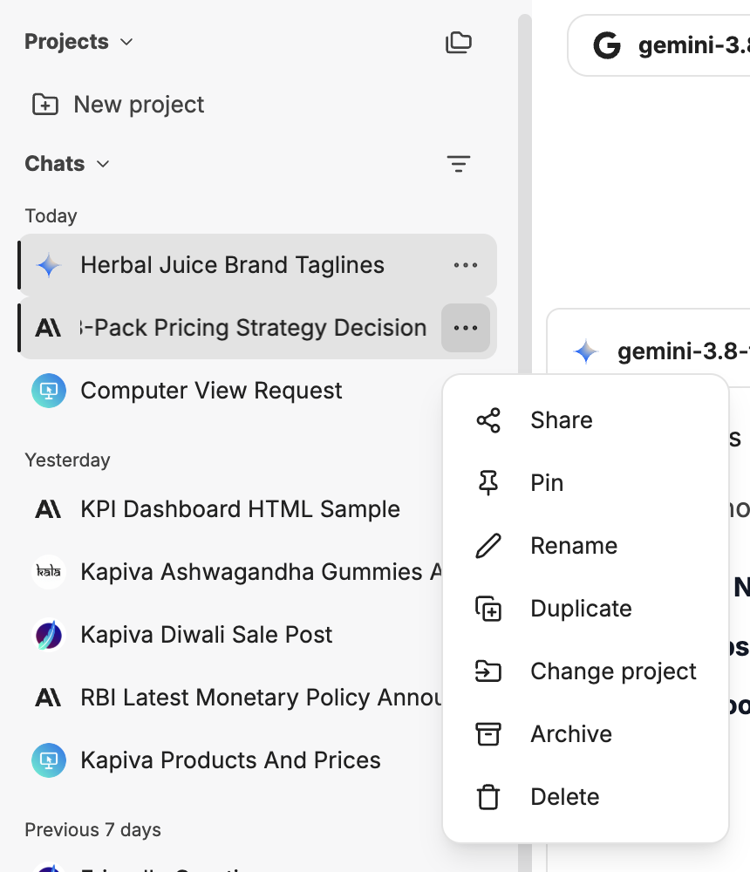Click the sparkle icon on Herbal Juice Brand Taglines

(49, 265)
